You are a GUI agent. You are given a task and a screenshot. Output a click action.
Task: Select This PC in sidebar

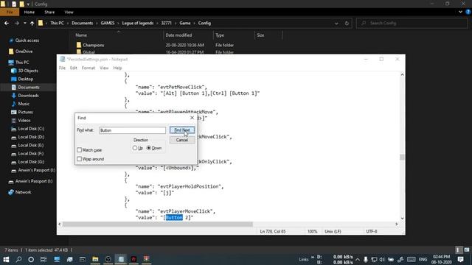[x=22, y=62]
